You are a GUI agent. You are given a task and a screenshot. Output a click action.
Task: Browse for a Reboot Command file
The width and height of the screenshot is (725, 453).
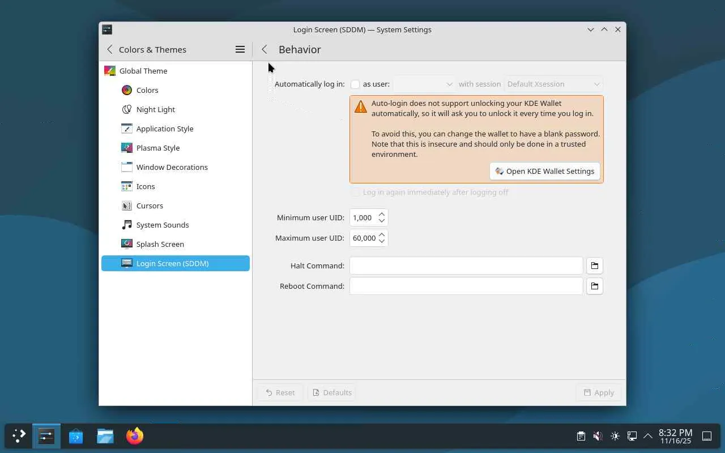tap(595, 286)
